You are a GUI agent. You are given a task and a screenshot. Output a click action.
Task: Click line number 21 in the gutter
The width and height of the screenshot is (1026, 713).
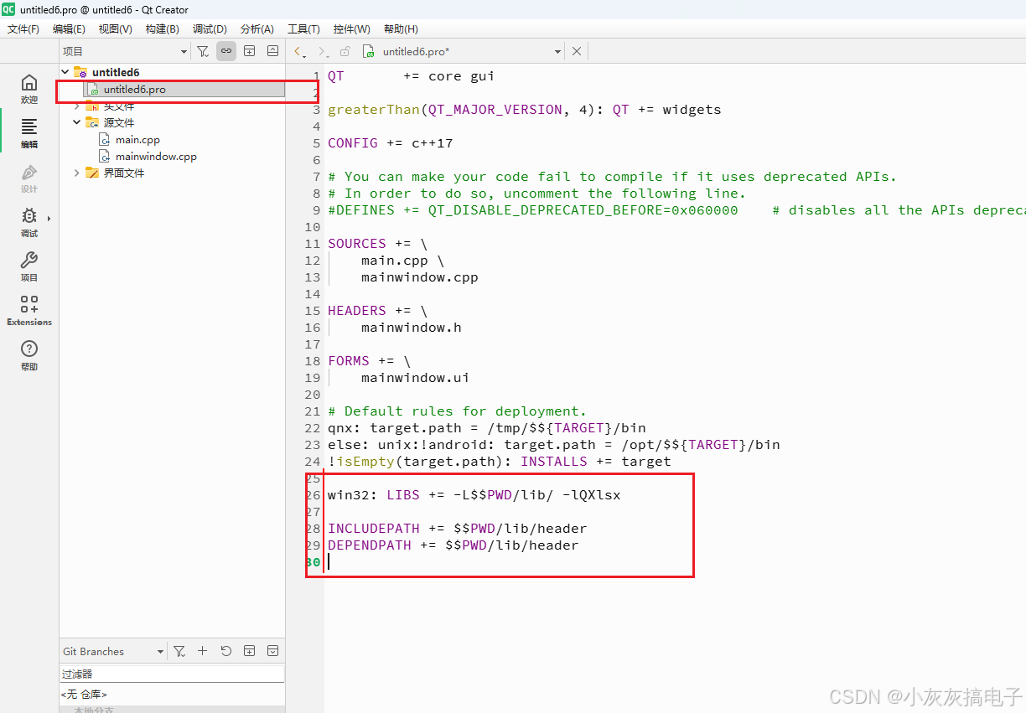click(x=312, y=411)
